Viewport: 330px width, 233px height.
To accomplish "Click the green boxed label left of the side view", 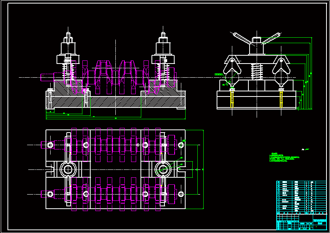I will point(219,74).
